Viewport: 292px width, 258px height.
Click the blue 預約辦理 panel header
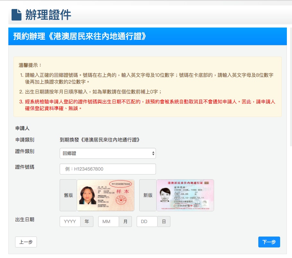pyautogui.click(x=147, y=36)
